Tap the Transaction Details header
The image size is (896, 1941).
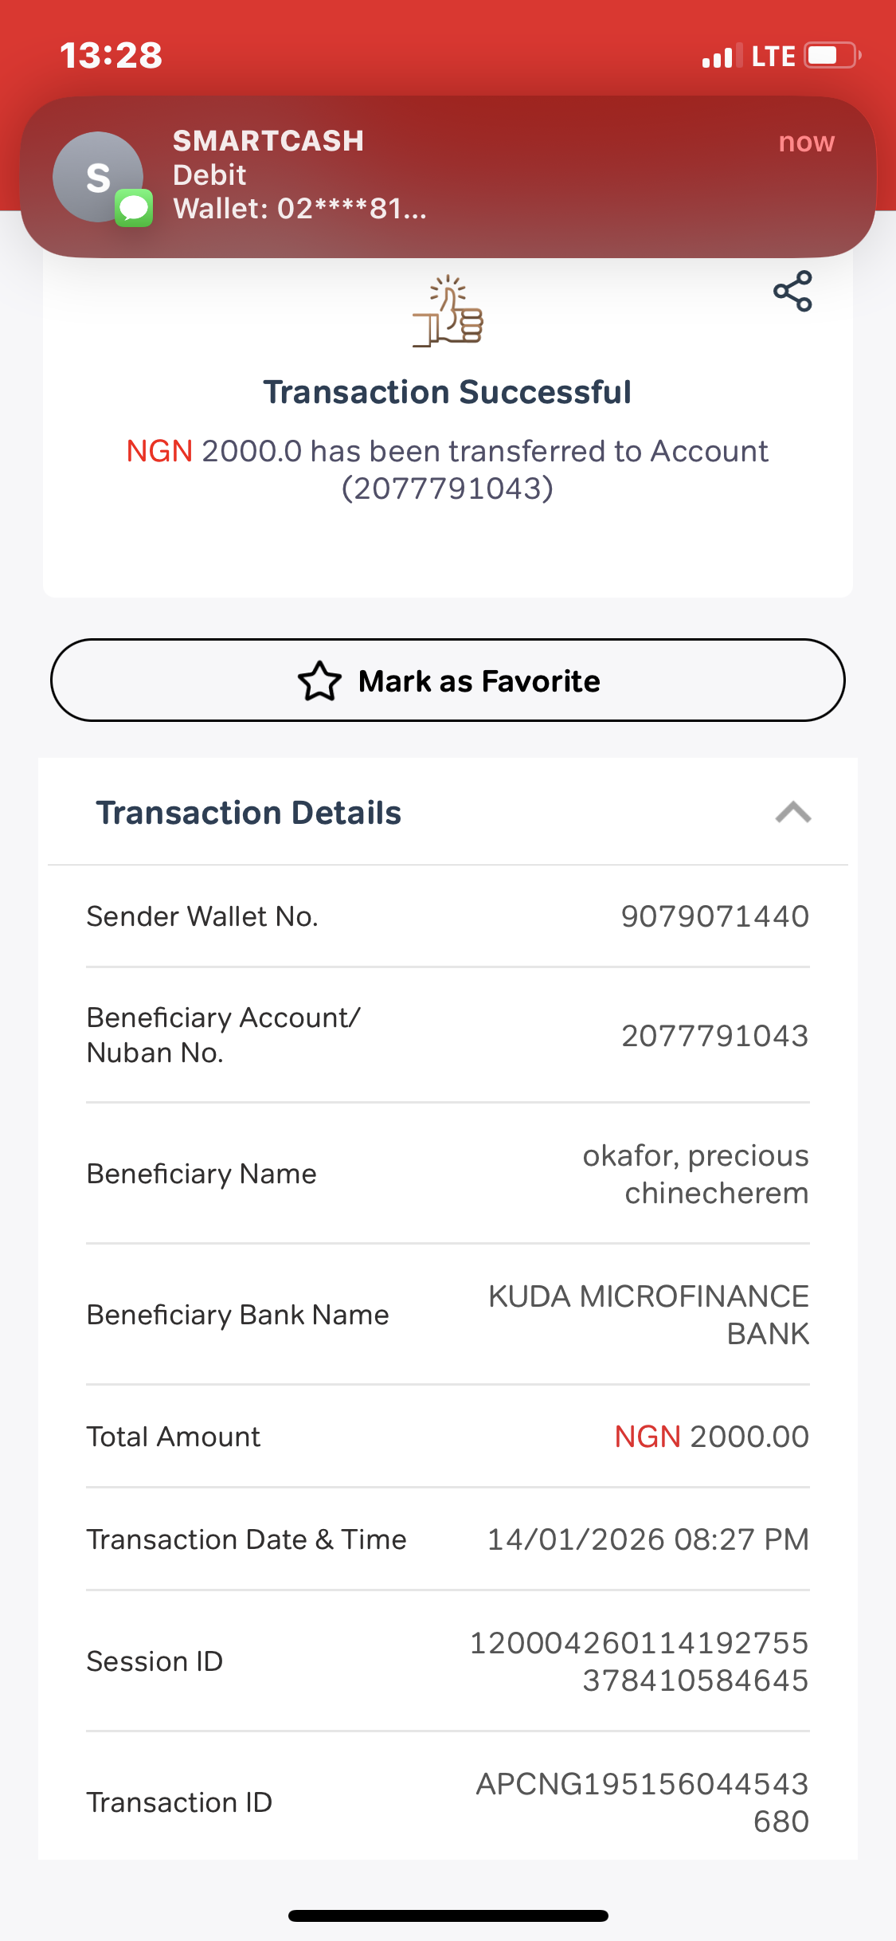pyautogui.click(x=248, y=813)
